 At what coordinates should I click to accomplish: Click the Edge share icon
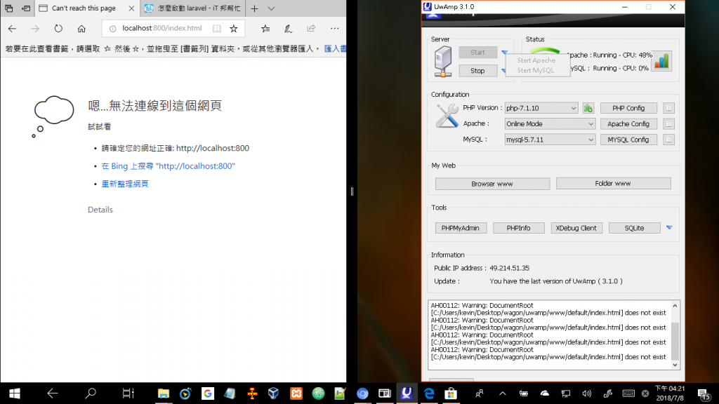click(311, 28)
